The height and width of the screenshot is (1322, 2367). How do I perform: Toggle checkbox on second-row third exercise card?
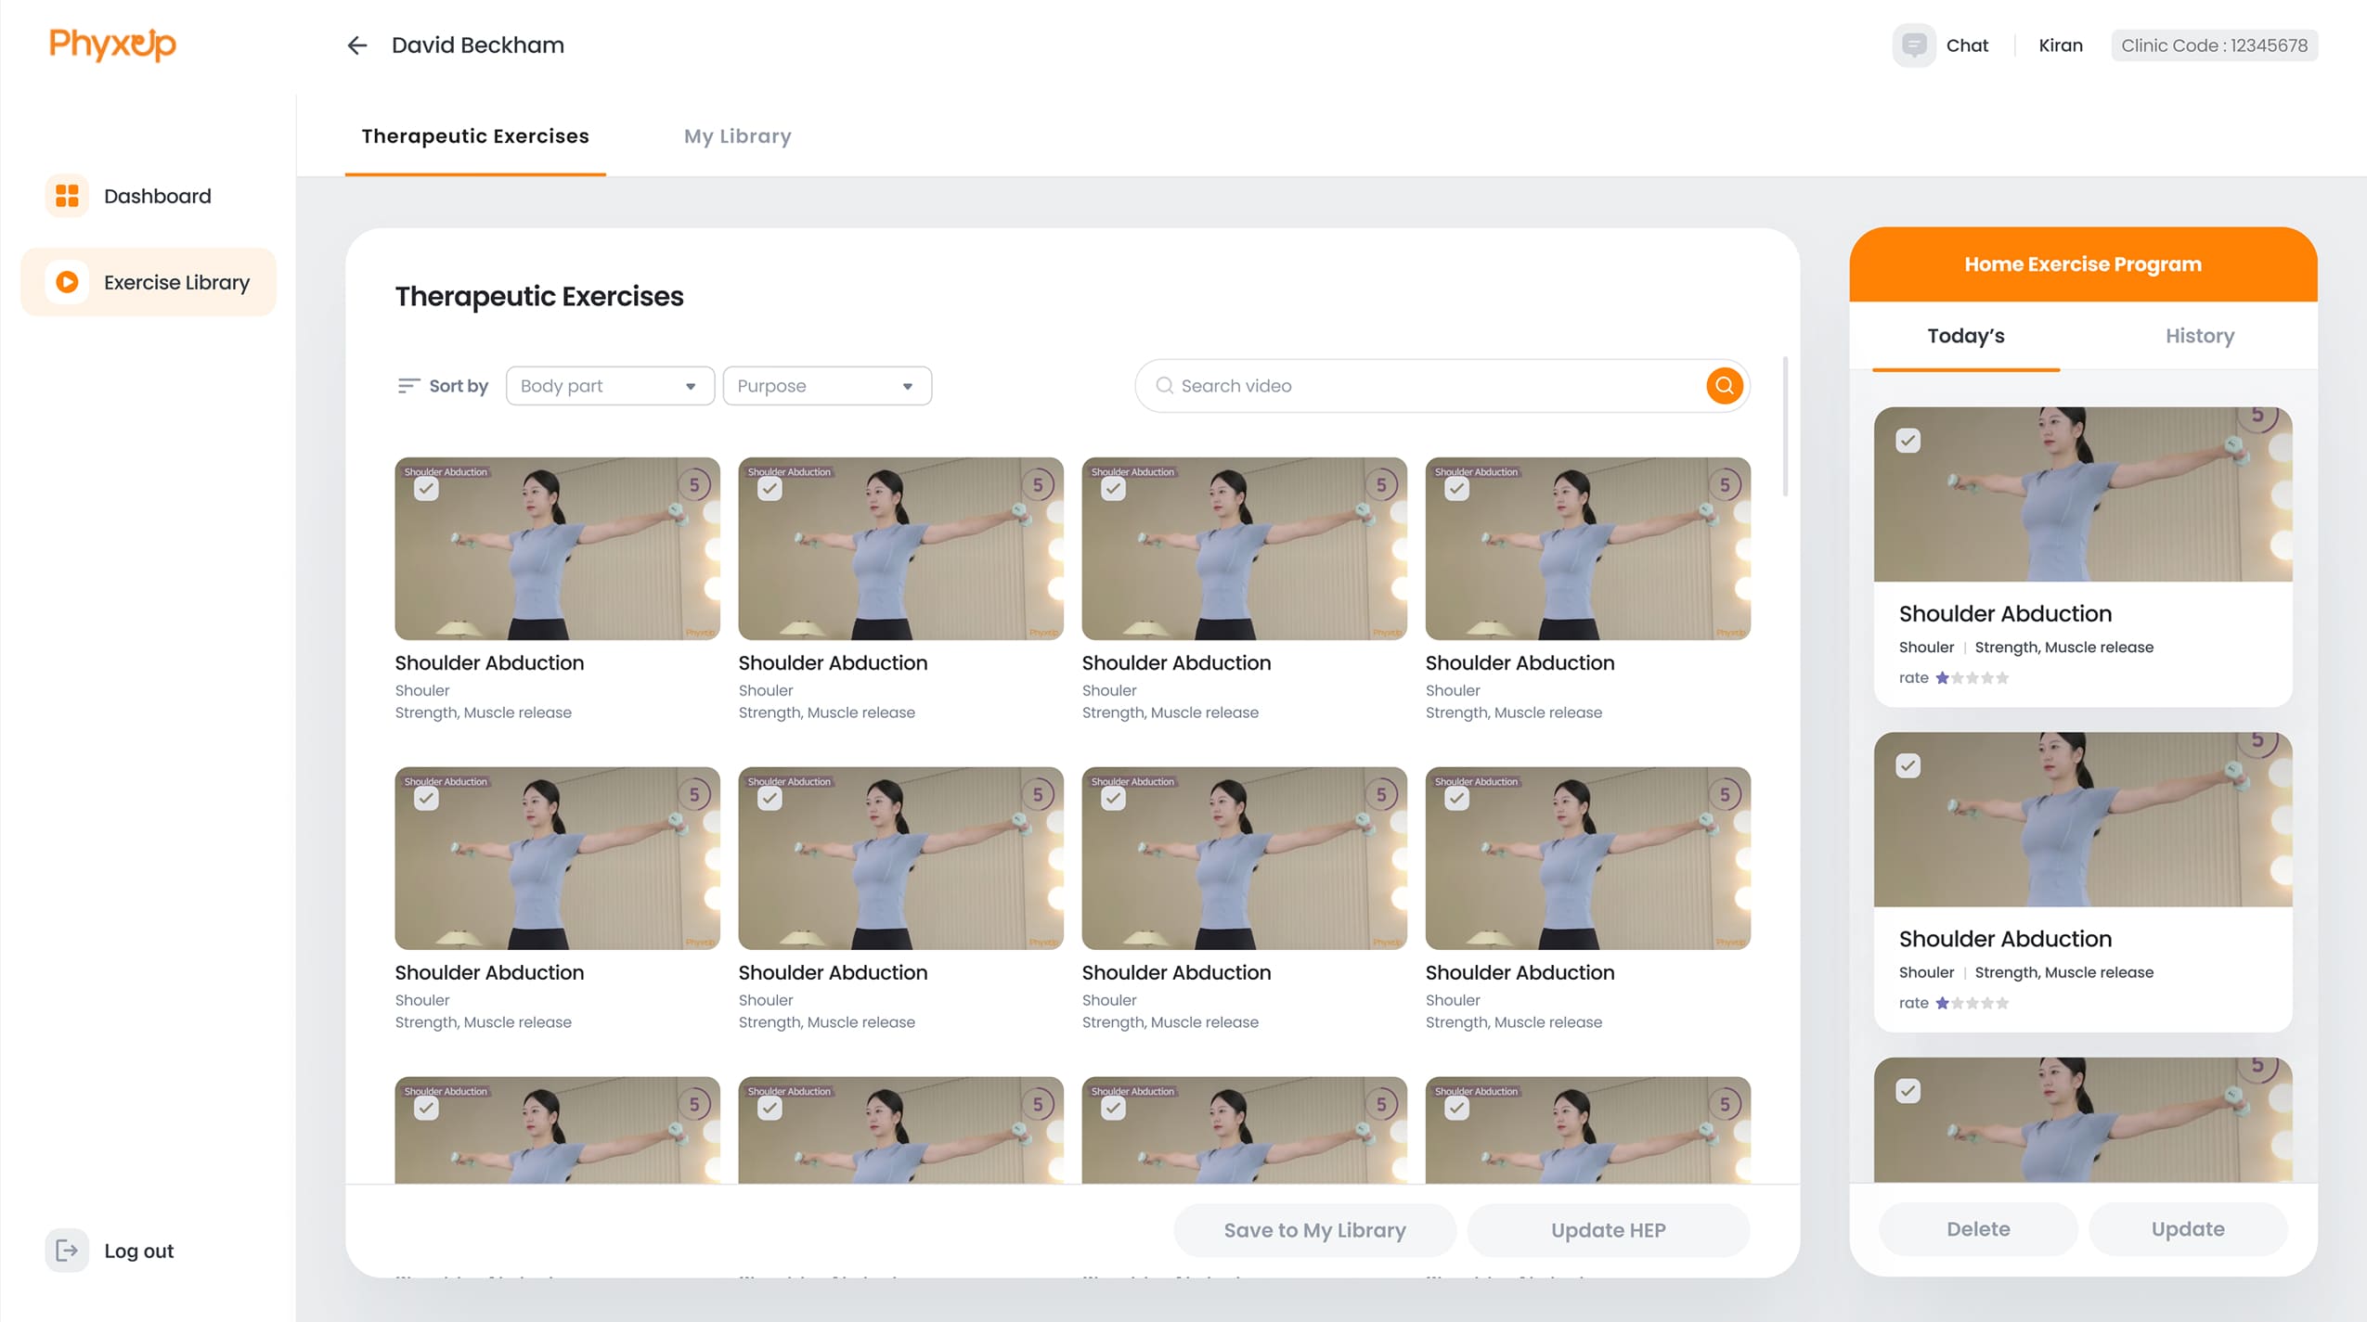(1113, 799)
